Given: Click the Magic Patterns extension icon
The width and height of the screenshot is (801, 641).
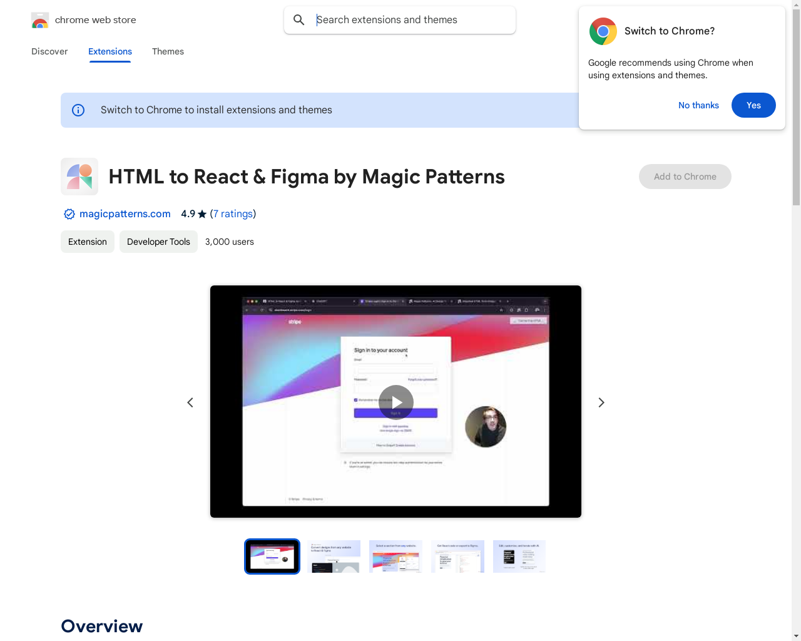Looking at the screenshot, I should click(x=79, y=177).
